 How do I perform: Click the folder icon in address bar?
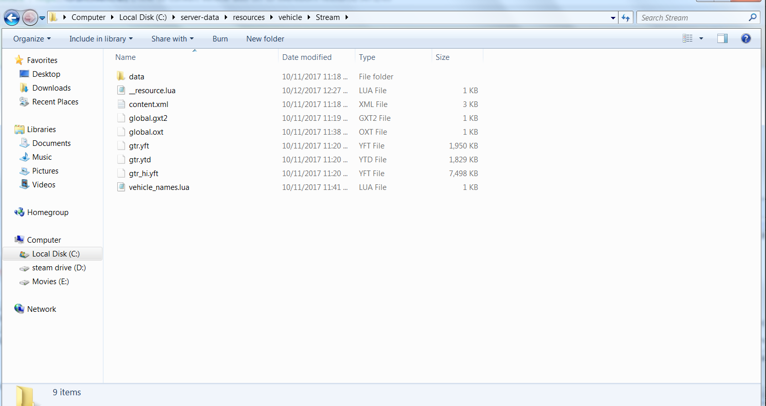54,17
